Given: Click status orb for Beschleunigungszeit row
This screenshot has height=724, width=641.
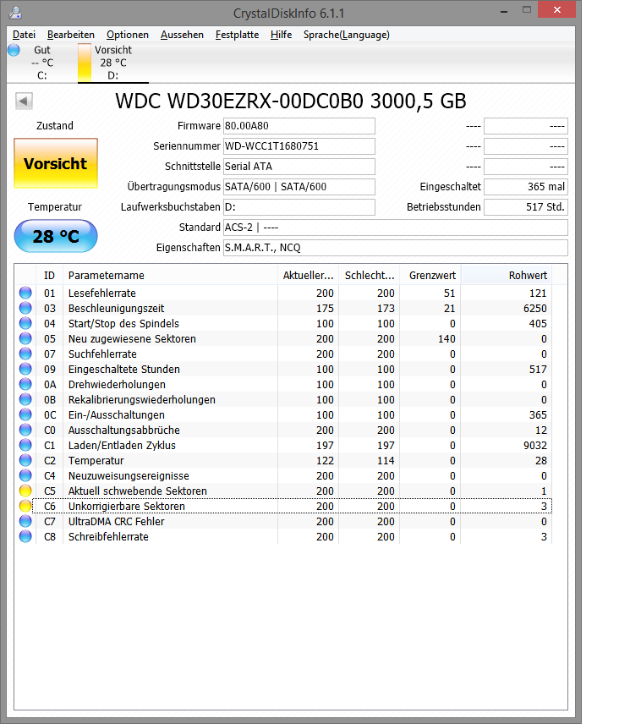Looking at the screenshot, I should (x=25, y=308).
